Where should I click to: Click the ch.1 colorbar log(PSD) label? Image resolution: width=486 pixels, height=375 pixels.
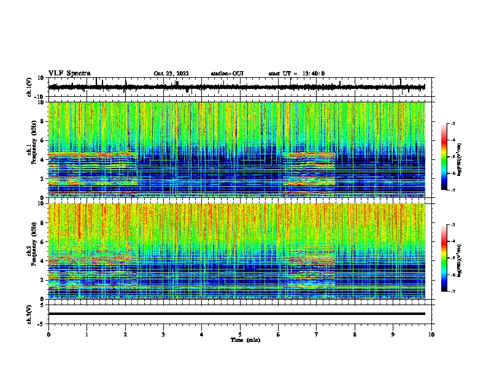coord(460,160)
